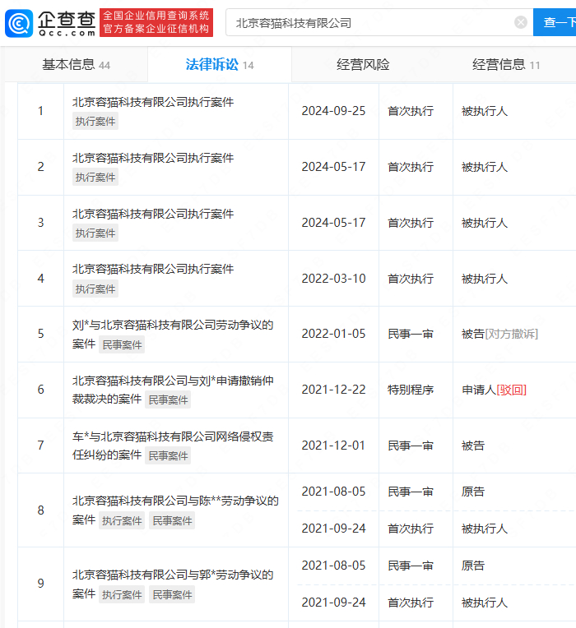The image size is (576, 628).
Task: Switch to the 经营风险 tab
Action: click(363, 64)
